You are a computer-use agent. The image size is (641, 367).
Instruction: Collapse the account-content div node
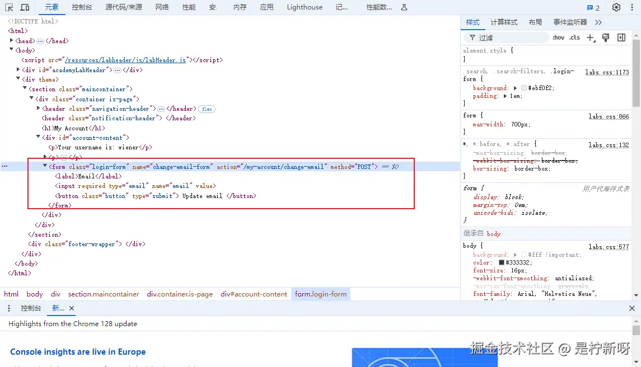(39, 137)
